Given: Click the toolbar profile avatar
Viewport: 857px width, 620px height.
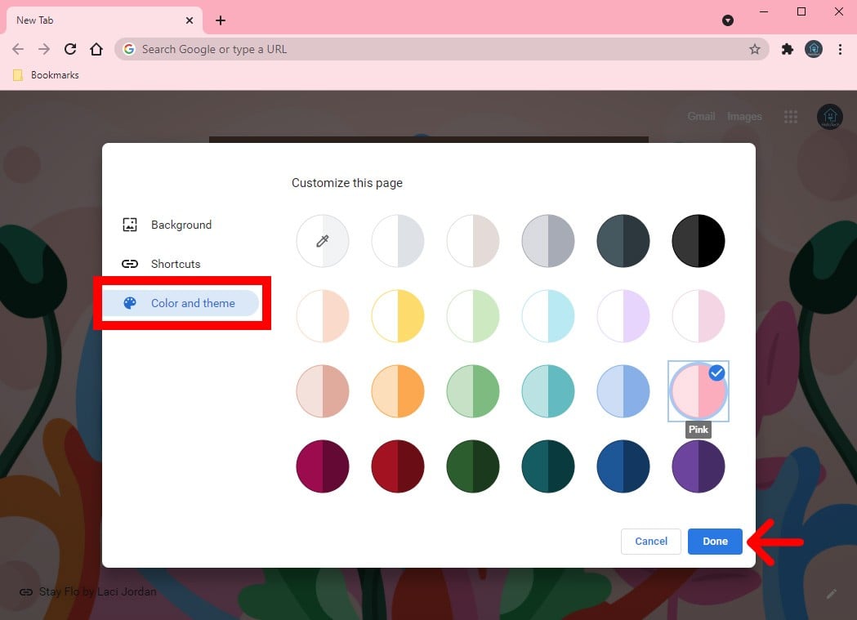Looking at the screenshot, I should pos(813,49).
